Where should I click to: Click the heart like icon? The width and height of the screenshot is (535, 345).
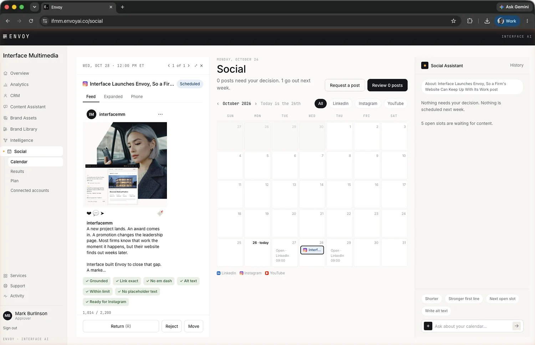pos(89,213)
